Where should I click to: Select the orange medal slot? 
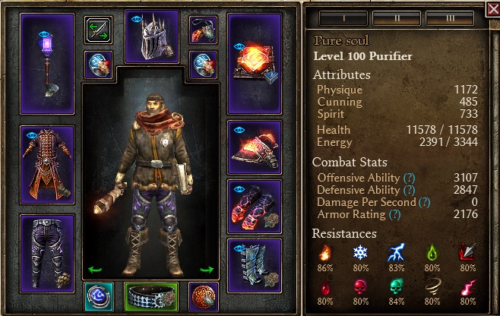(204, 297)
